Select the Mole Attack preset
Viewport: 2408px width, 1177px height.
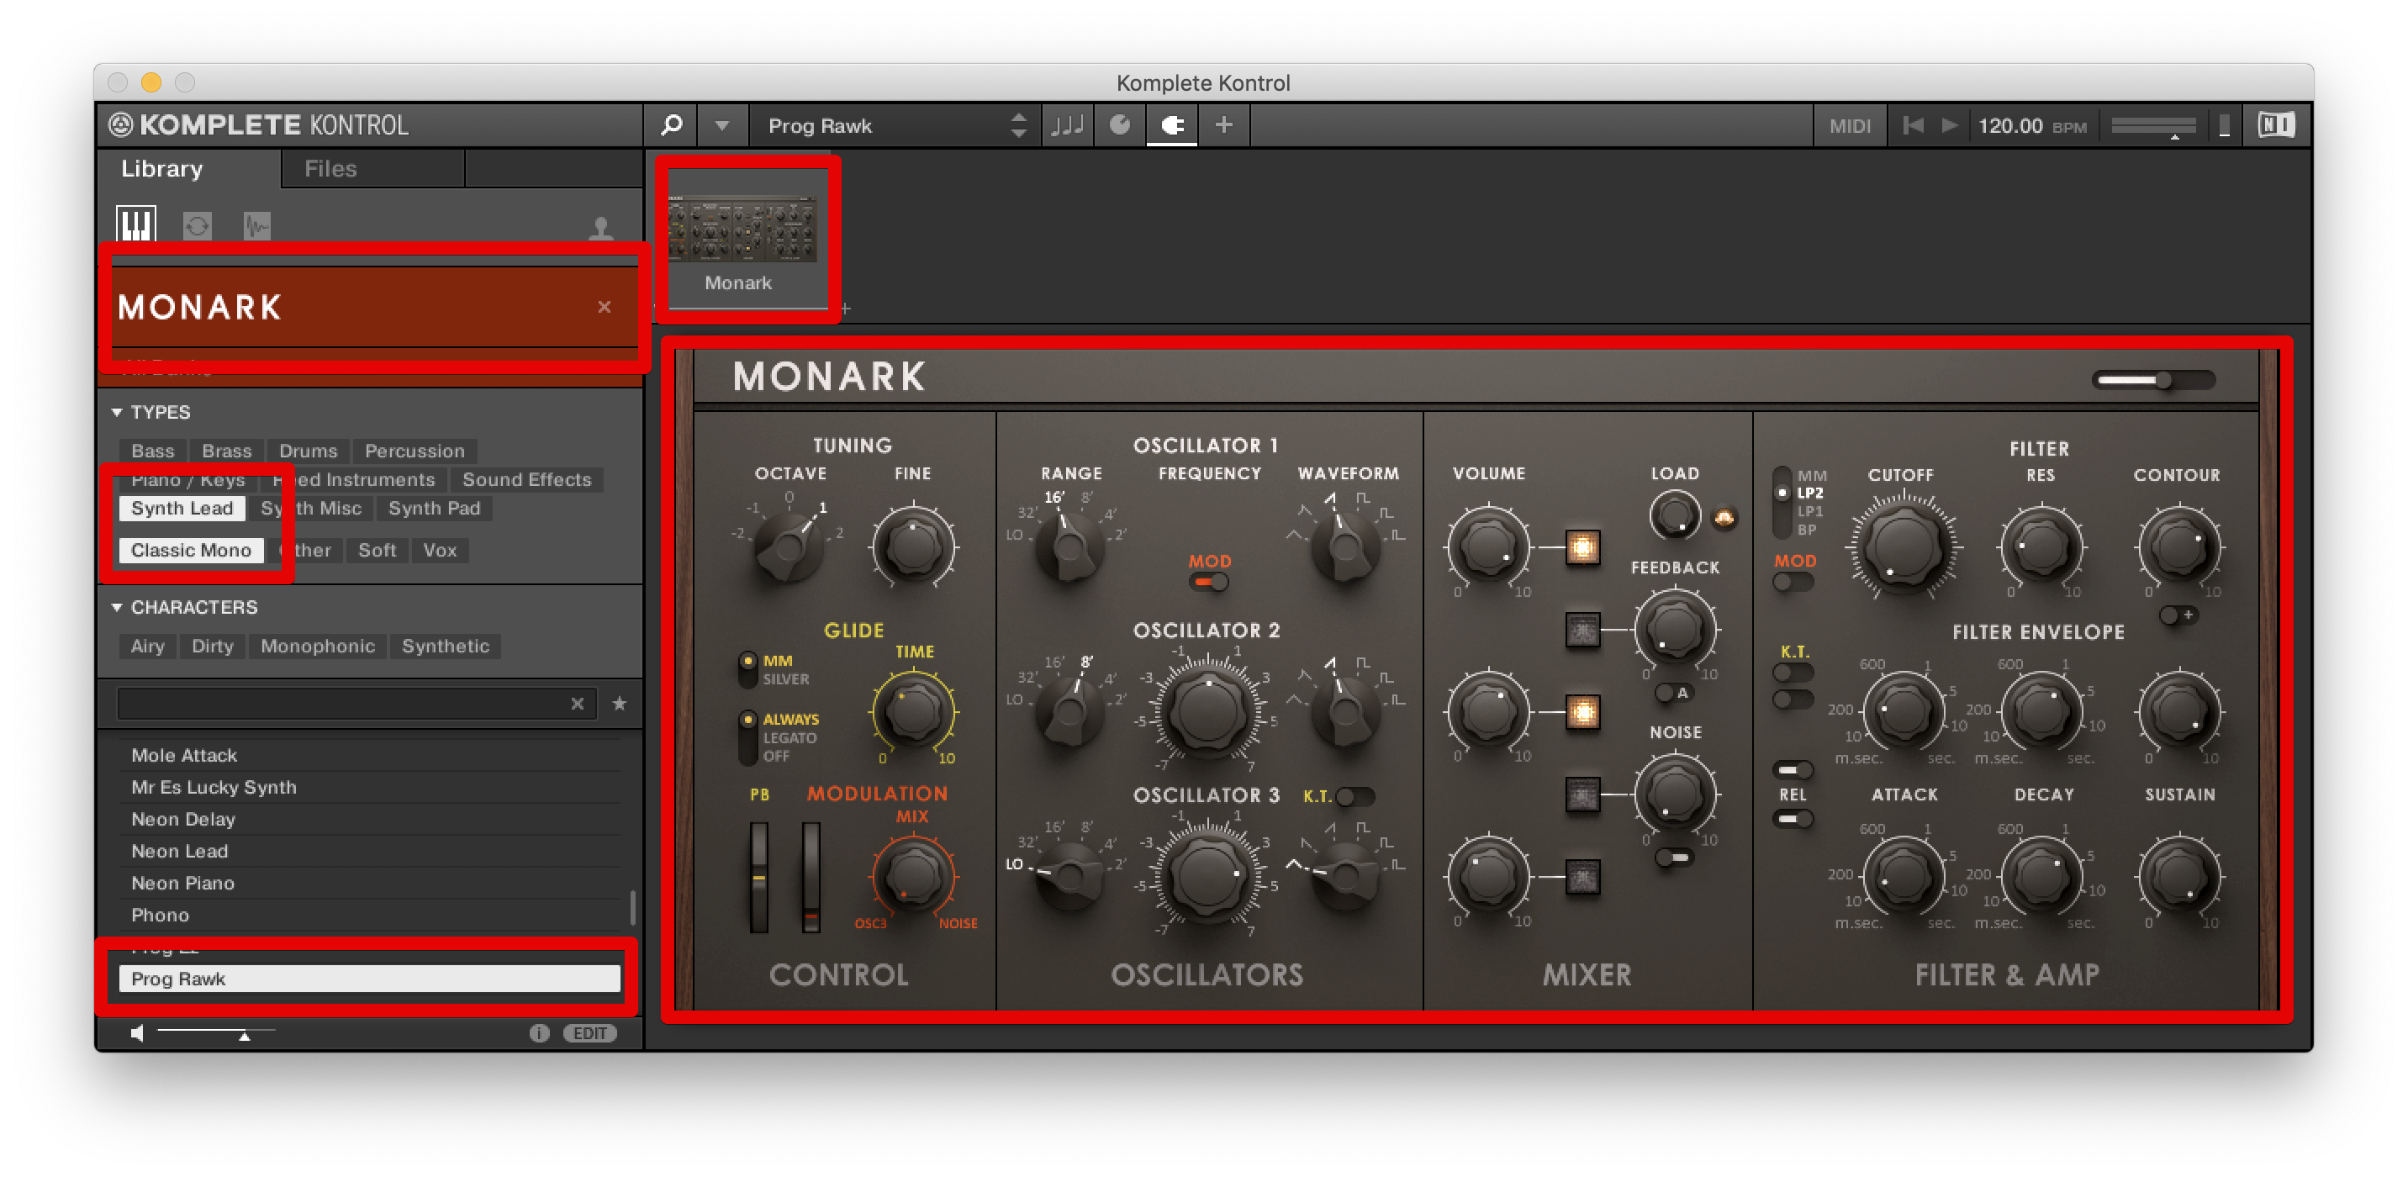[x=369, y=755]
